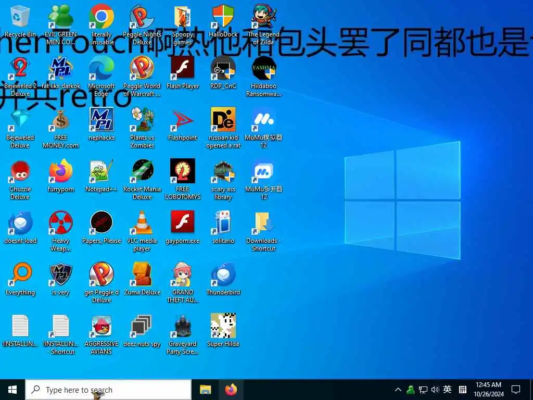Click the 英 input language indicator
The width and height of the screenshot is (533, 400).
click(x=447, y=390)
